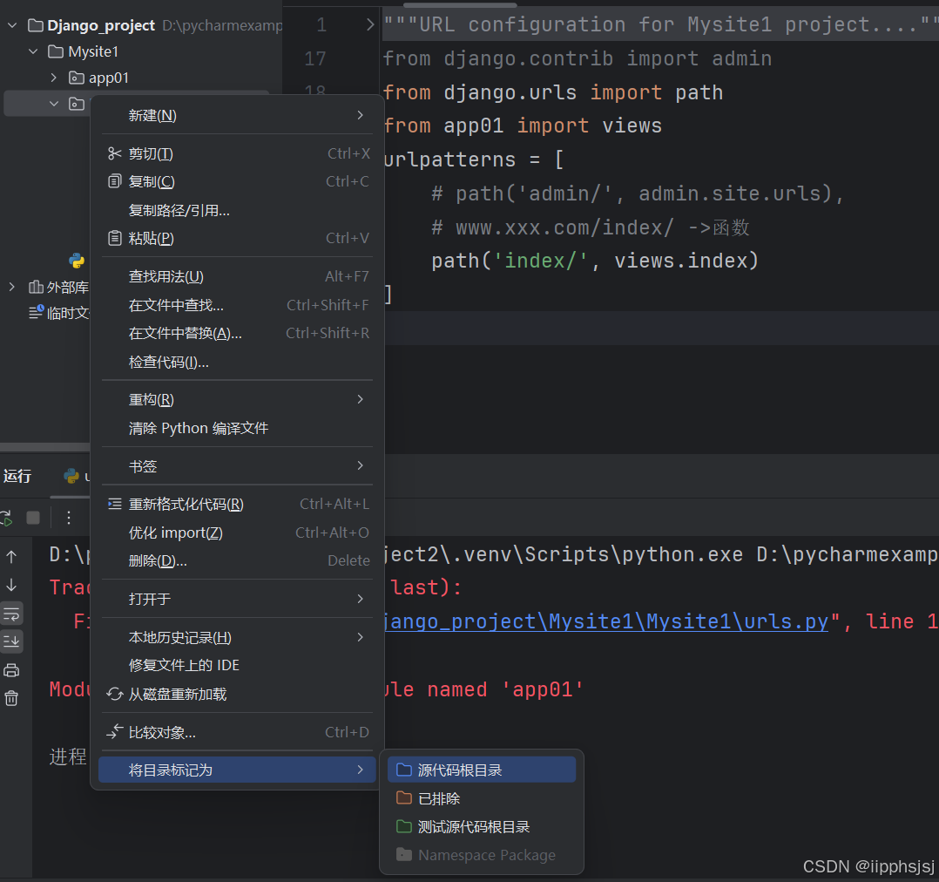Print console output via the printer icon

pyautogui.click(x=11, y=669)
